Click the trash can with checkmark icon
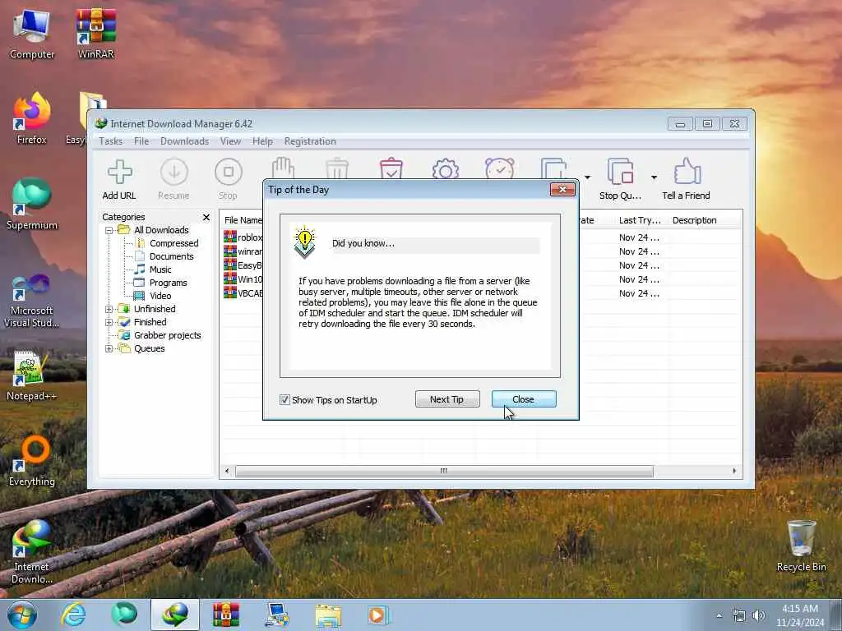 click(391, 168)
